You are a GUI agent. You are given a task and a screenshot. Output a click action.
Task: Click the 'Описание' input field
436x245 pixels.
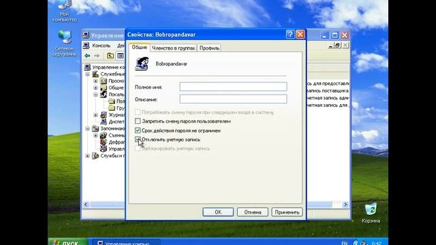233,99
